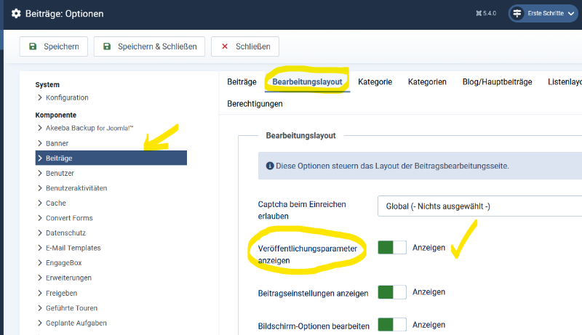Click the info icon in the blue notice
This screenshot has height=335, width=582.
[x=269, y=166]
